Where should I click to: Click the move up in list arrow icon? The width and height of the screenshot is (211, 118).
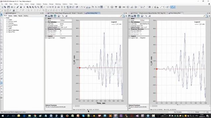[62, 7]
